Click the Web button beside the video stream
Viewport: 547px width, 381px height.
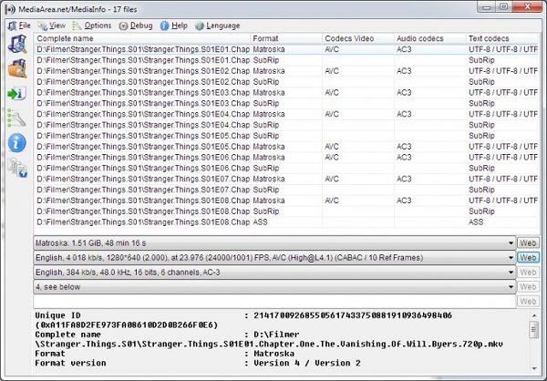tap(528, 257)
